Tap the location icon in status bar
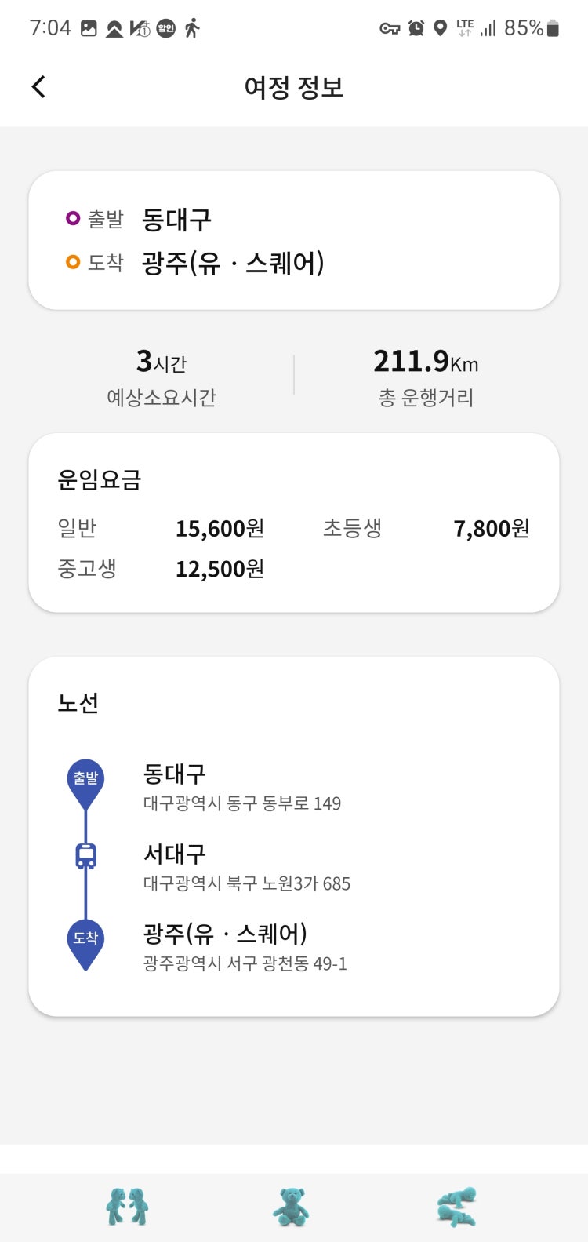This screenshot has width=588, height=1242. [441, 28]
